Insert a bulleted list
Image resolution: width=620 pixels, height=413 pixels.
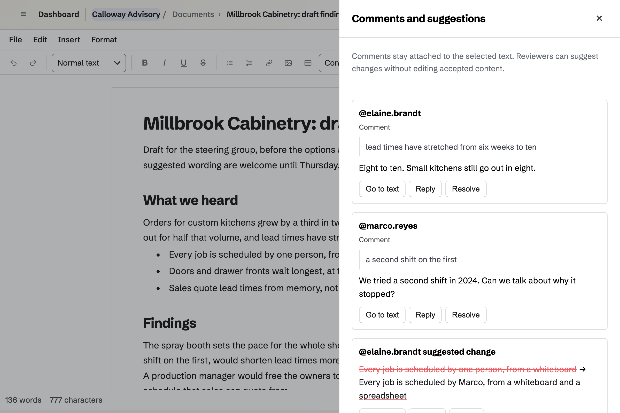click(230, 63)
